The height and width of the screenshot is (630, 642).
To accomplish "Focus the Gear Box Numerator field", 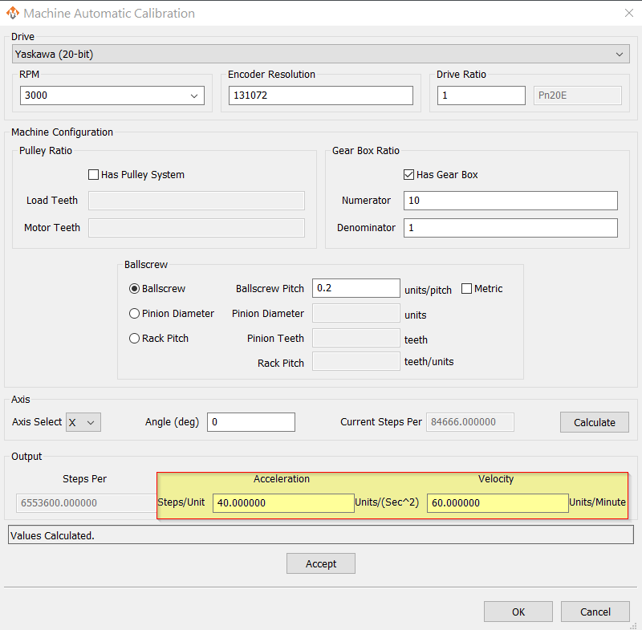I will click(510, 200).
